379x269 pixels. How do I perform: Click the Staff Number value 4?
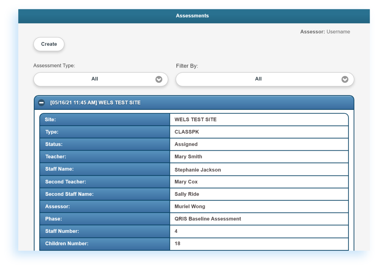pyautogui.click(x=176, y=231)
